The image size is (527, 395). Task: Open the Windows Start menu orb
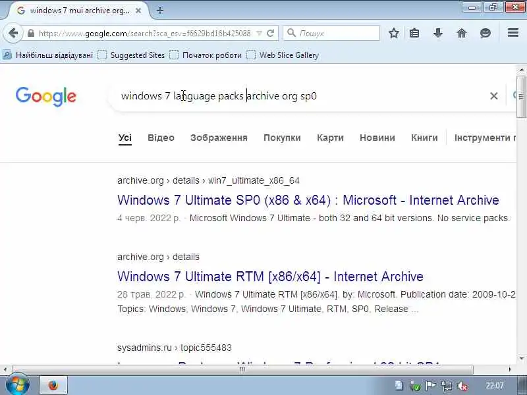point(18,385)
